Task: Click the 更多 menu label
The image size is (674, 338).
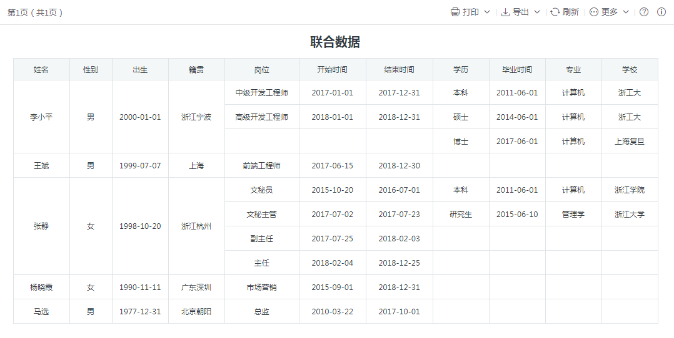Action: (x=610, y=12)
